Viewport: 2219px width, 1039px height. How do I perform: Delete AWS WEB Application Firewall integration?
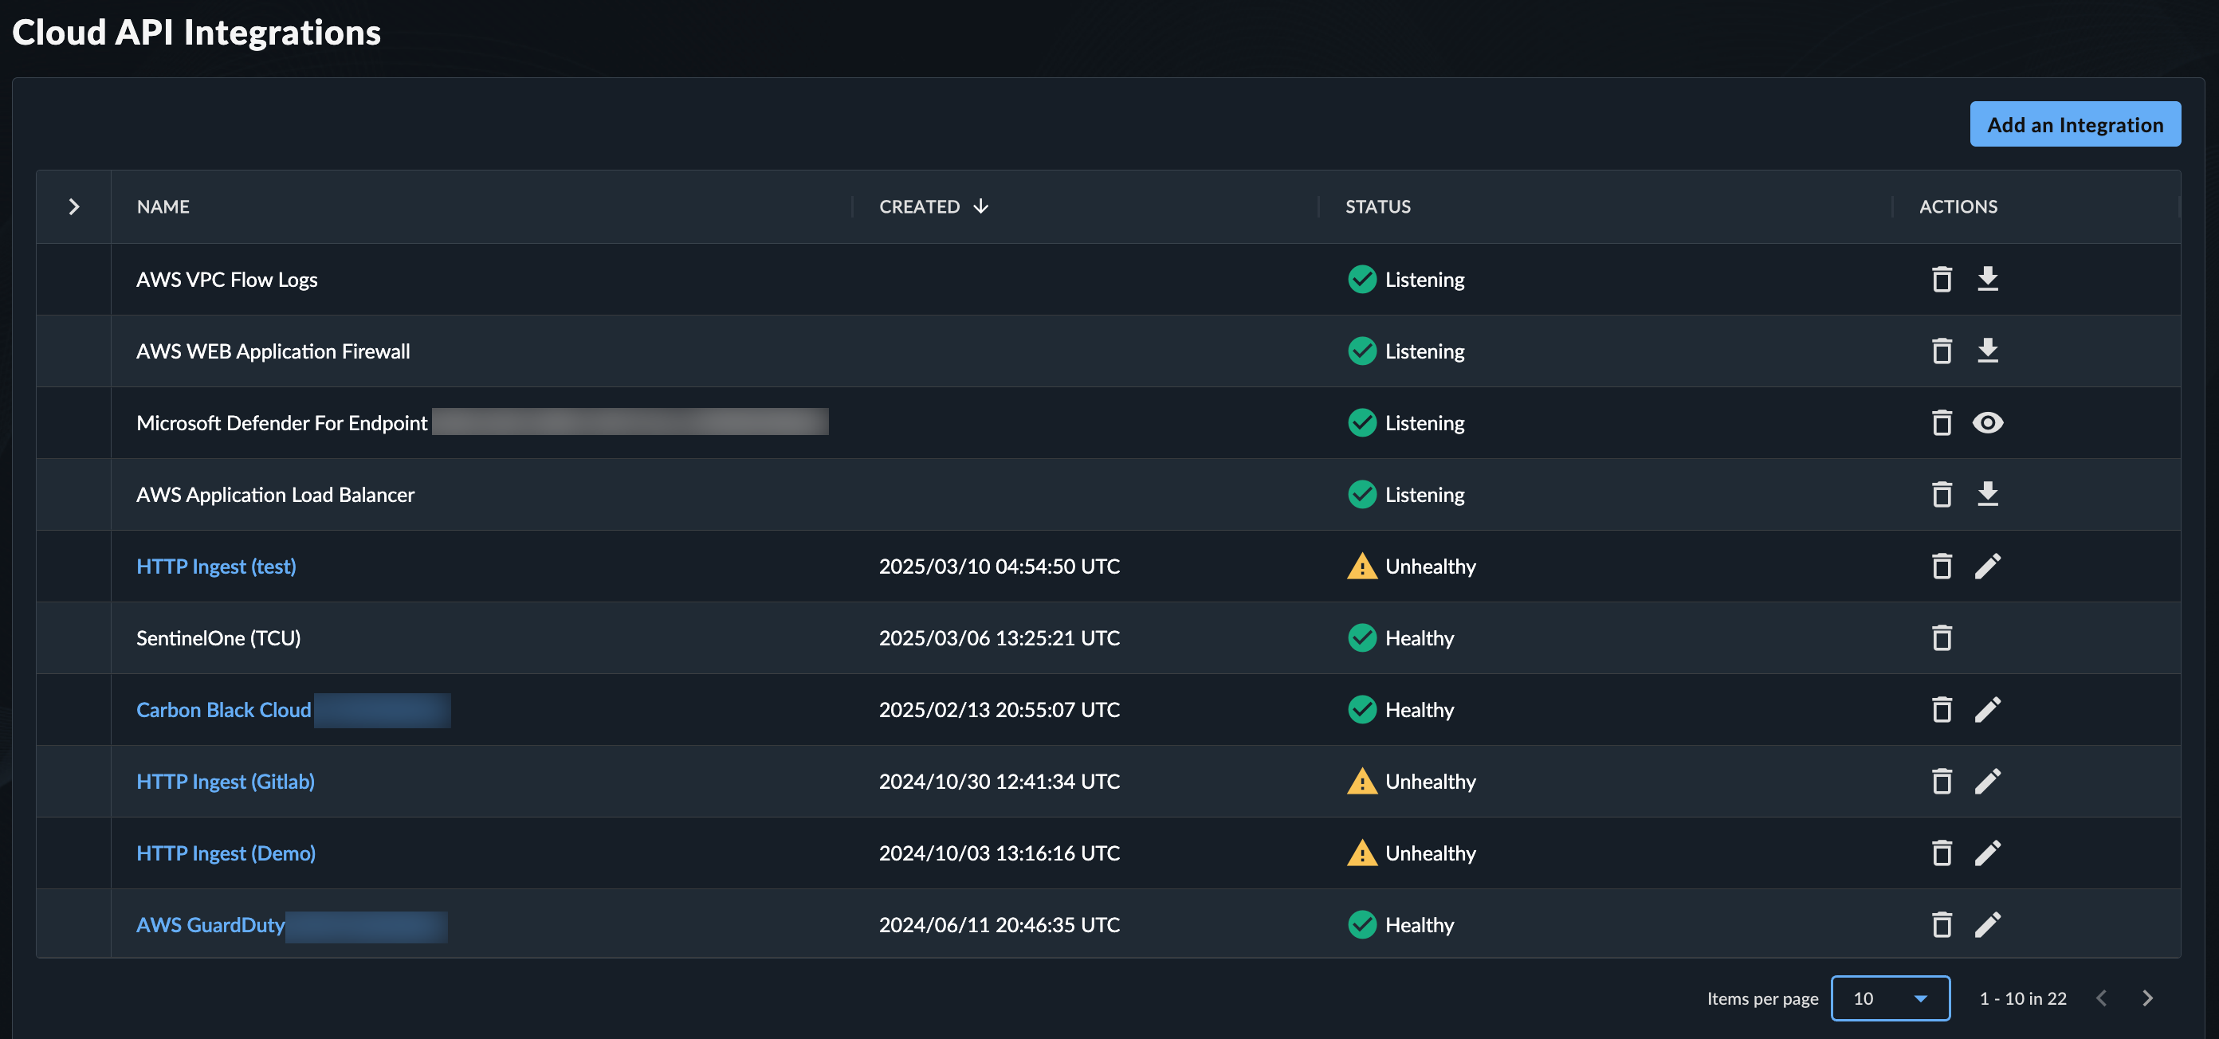[x=1942, y=351]
